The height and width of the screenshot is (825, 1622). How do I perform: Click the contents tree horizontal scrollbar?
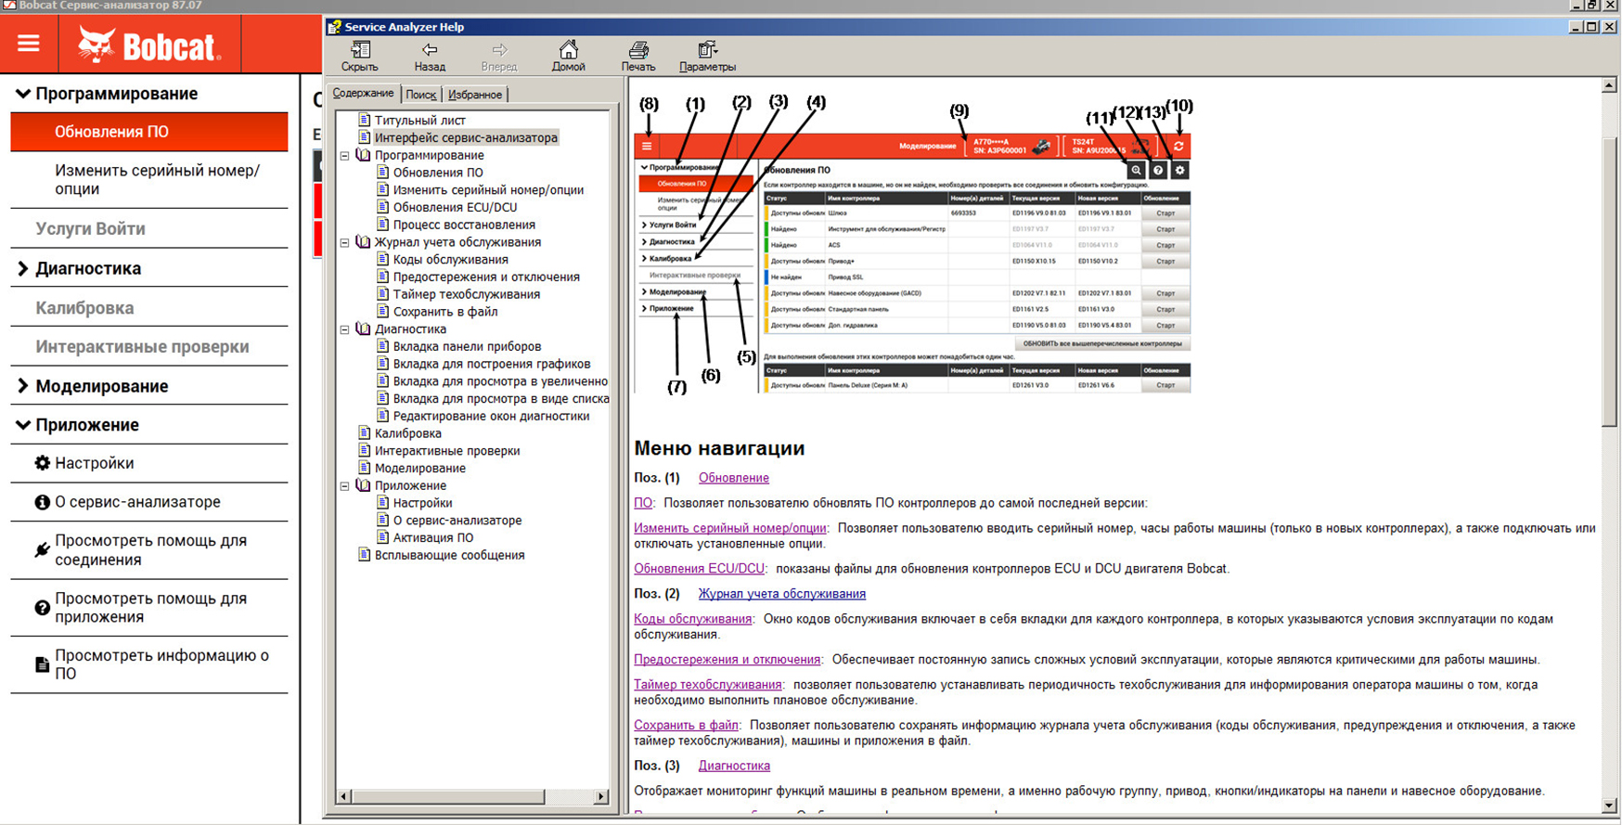coord(445,796)
